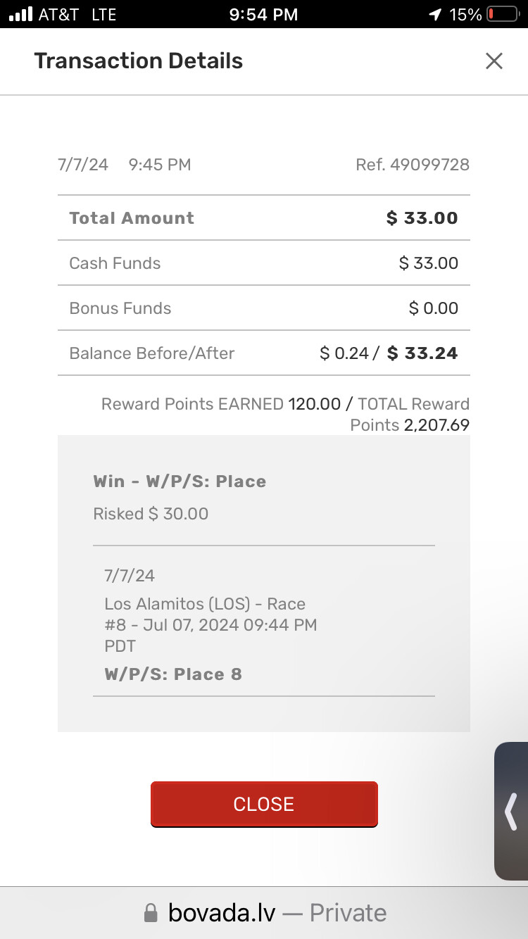Tap the location arrow status icon
Screen dimensions: 528x939
click(x=436, y=14)
